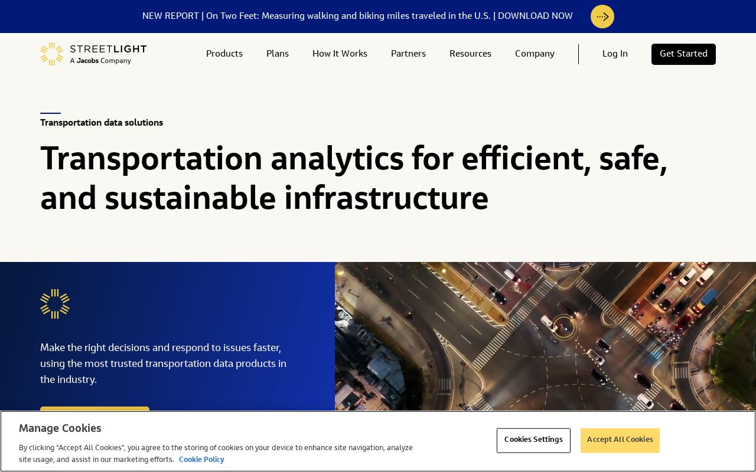756x472 pixels.
Task: Open Cookies Settings
Action: (x=533, y=440)
